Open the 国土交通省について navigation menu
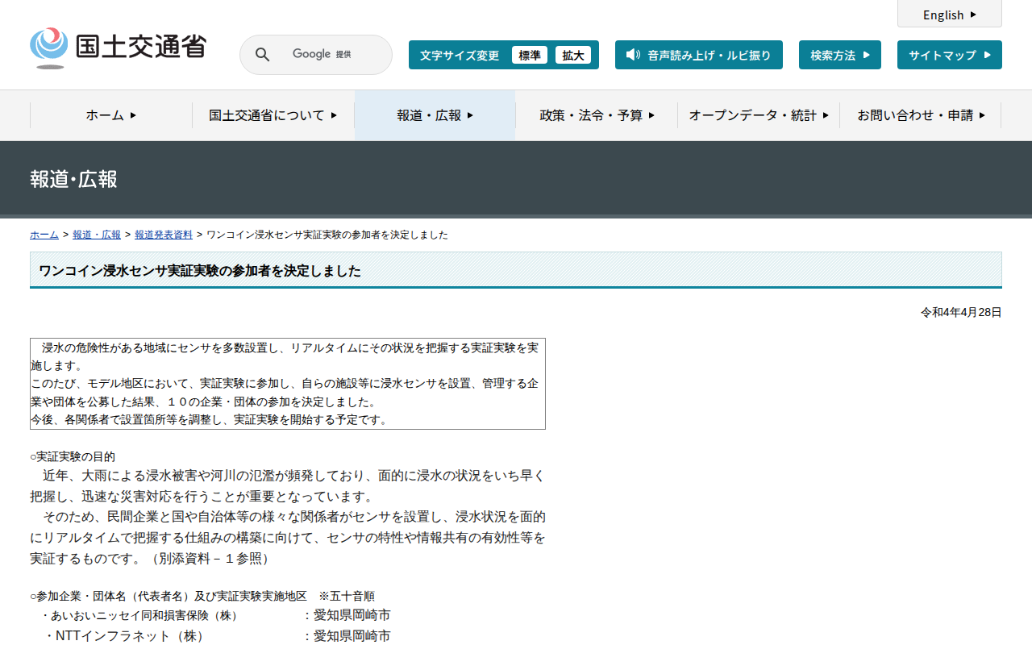1032x645 pixels. tap(273, 115)
